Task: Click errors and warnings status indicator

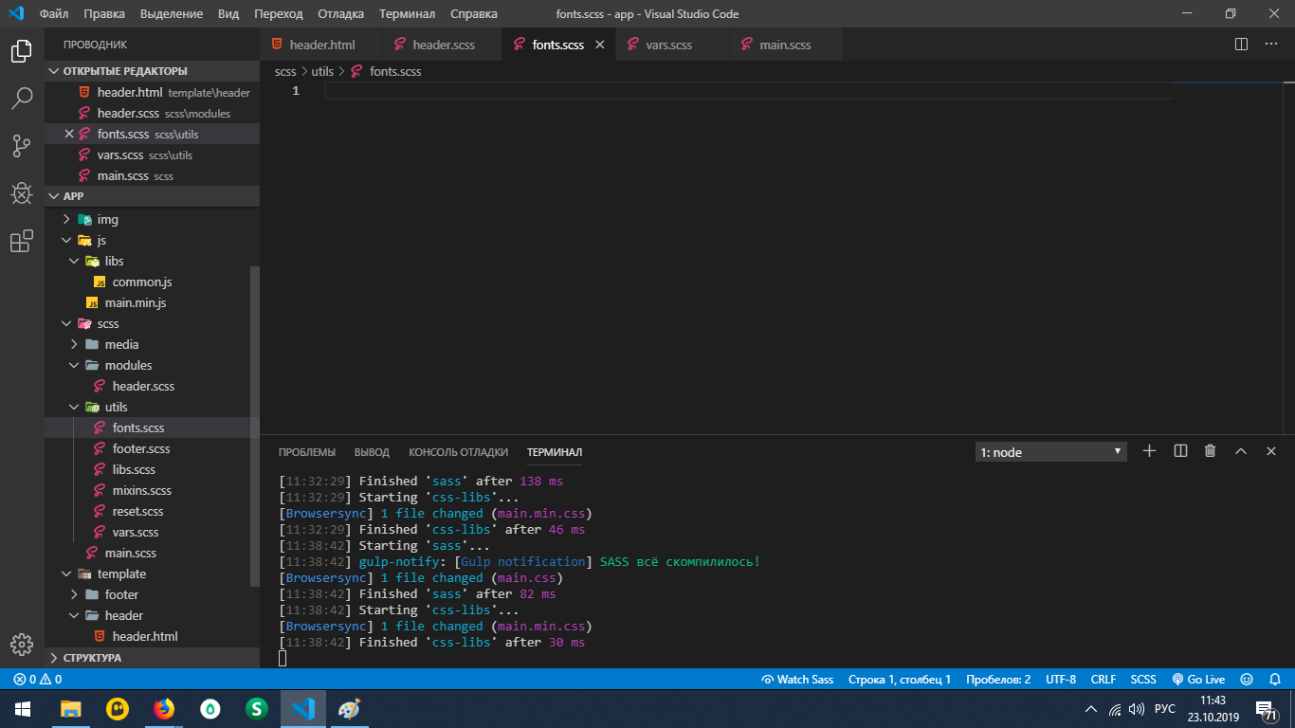Action: (x=38, y=679)
